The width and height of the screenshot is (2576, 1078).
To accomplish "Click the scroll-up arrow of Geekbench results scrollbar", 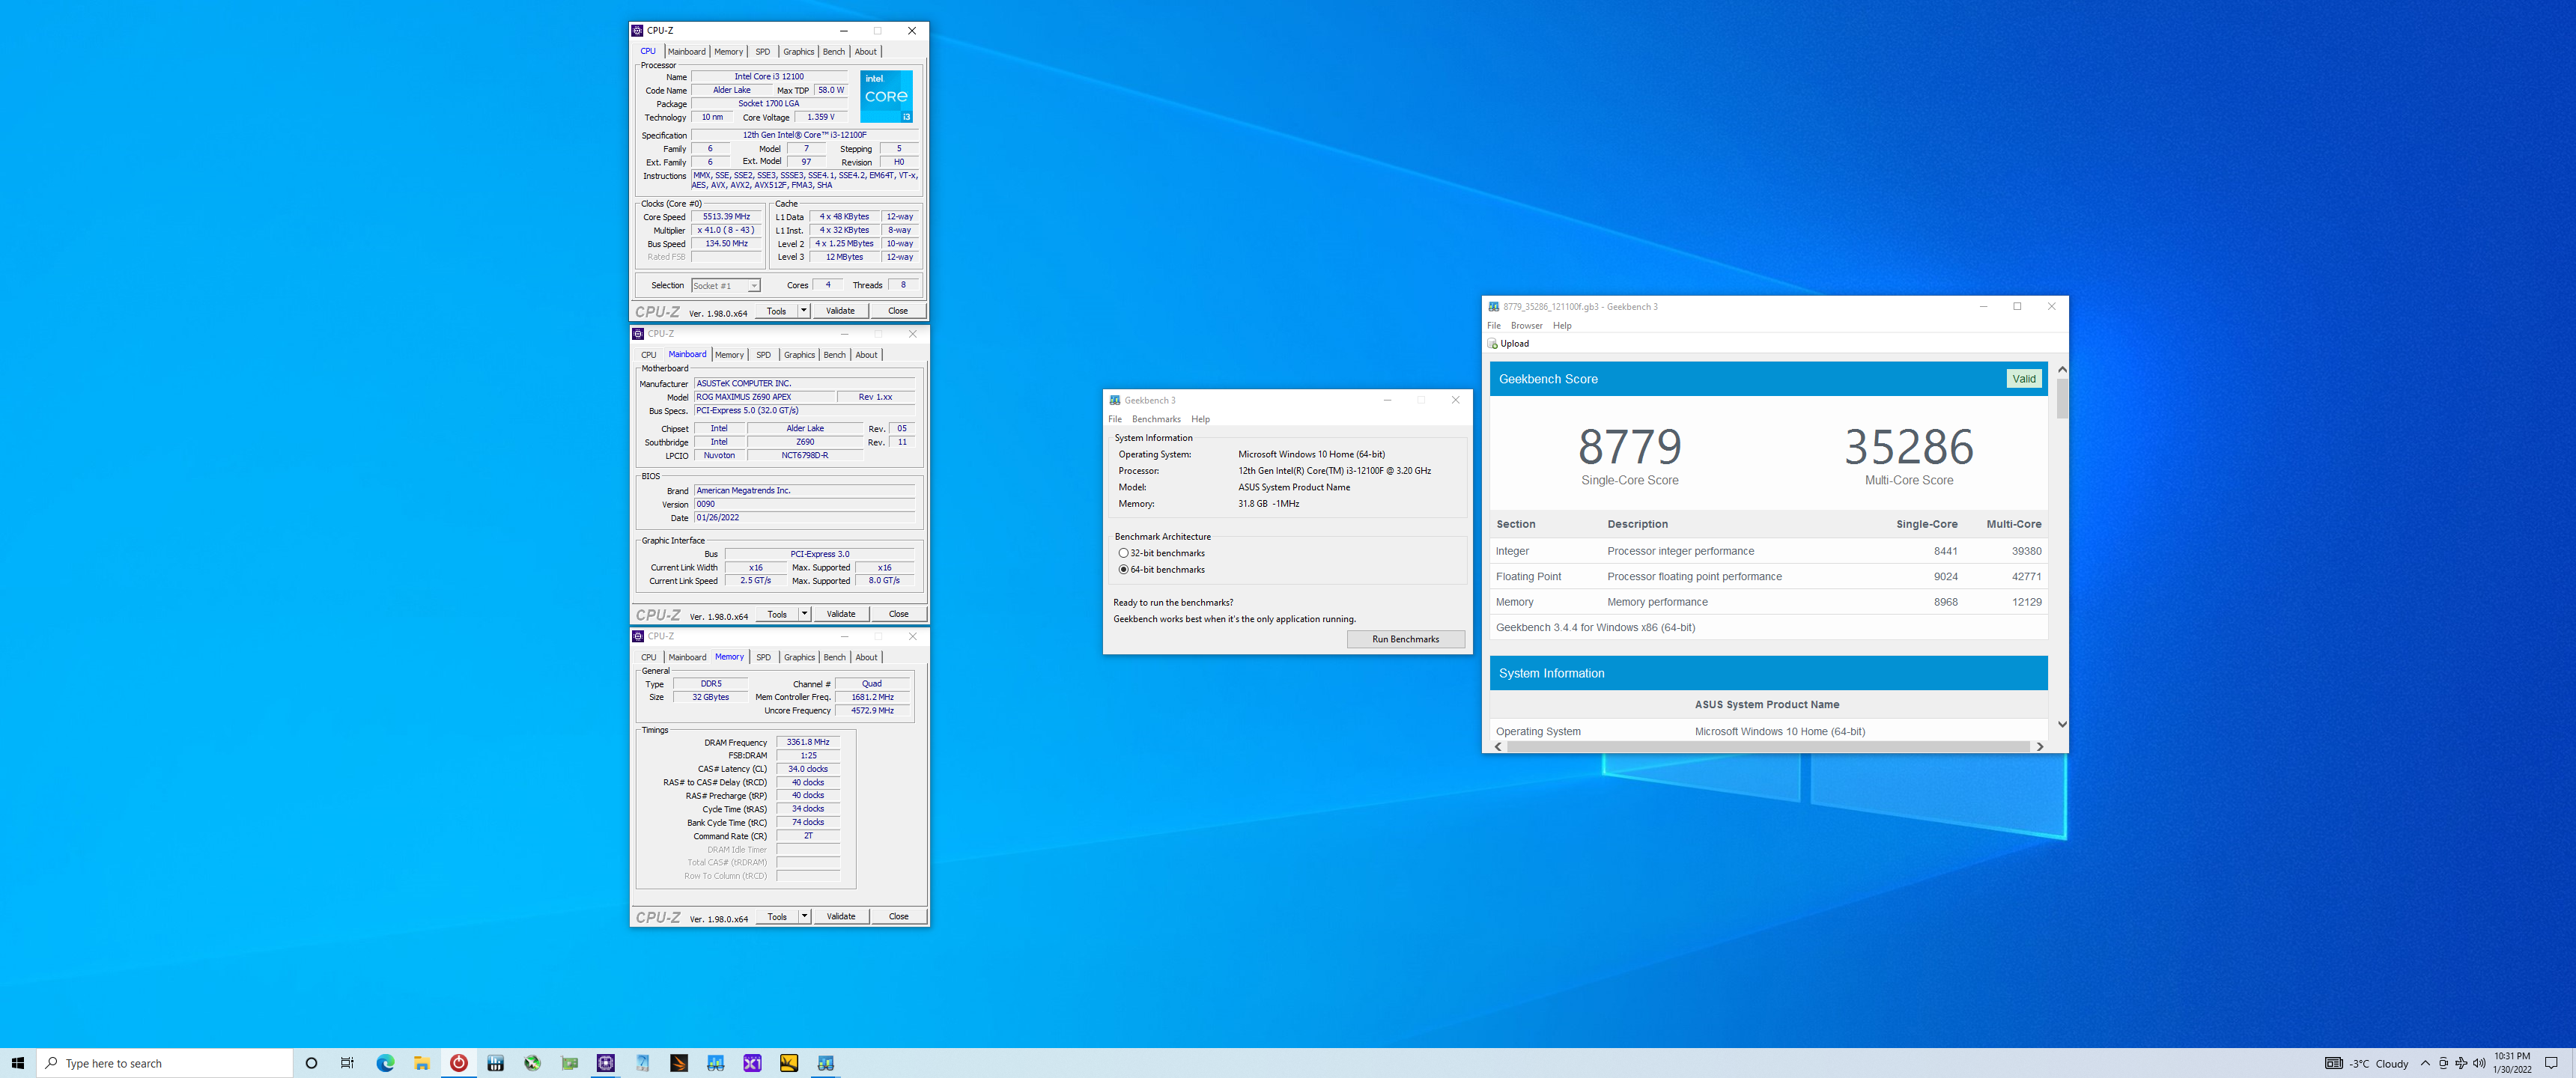I will click(2062, 369).
